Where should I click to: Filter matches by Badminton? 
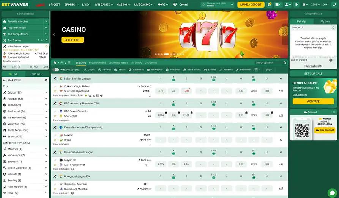244,70
